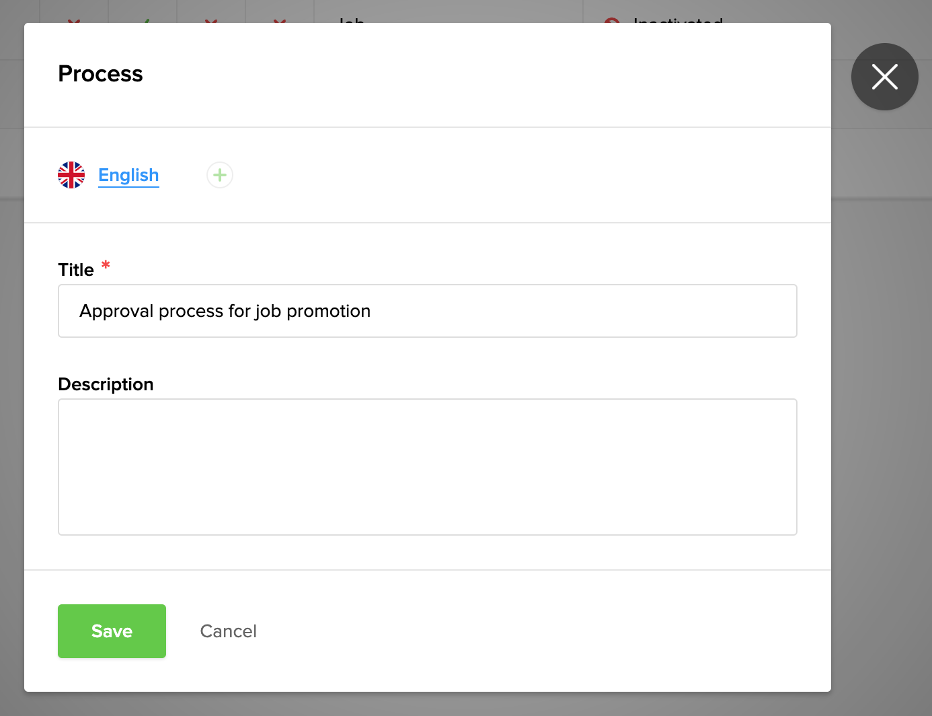932x716 pixels.
Task: Click the UK flag icon
Action: pyautogui.click(x=71, y=175)
